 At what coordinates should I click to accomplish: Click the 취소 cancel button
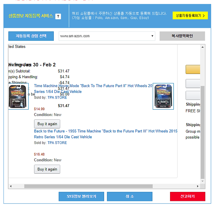point(130,196)
